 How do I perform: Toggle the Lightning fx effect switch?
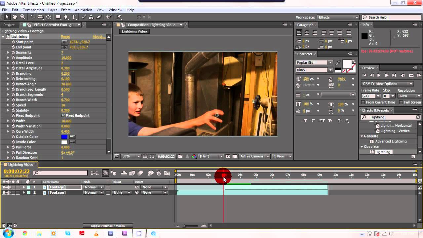(x=8, y=37)
